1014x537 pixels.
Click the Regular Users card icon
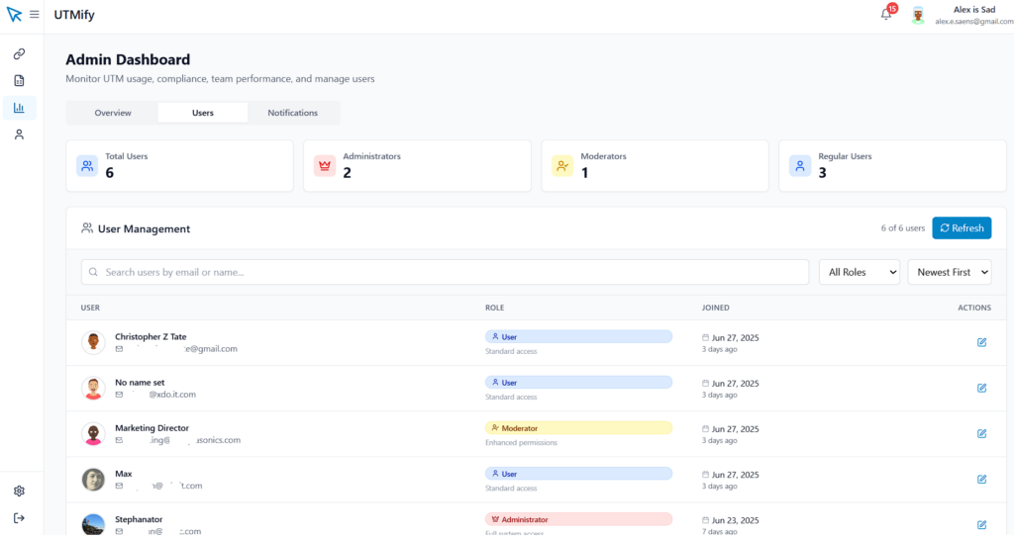coord(800,166)
